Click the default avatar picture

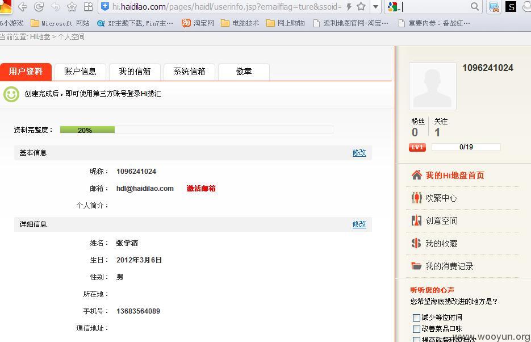tap(432, 86)
